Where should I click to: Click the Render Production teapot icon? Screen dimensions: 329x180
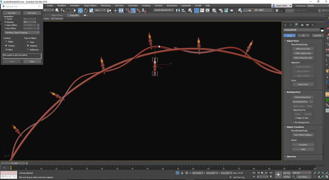[x=232, y=10]
